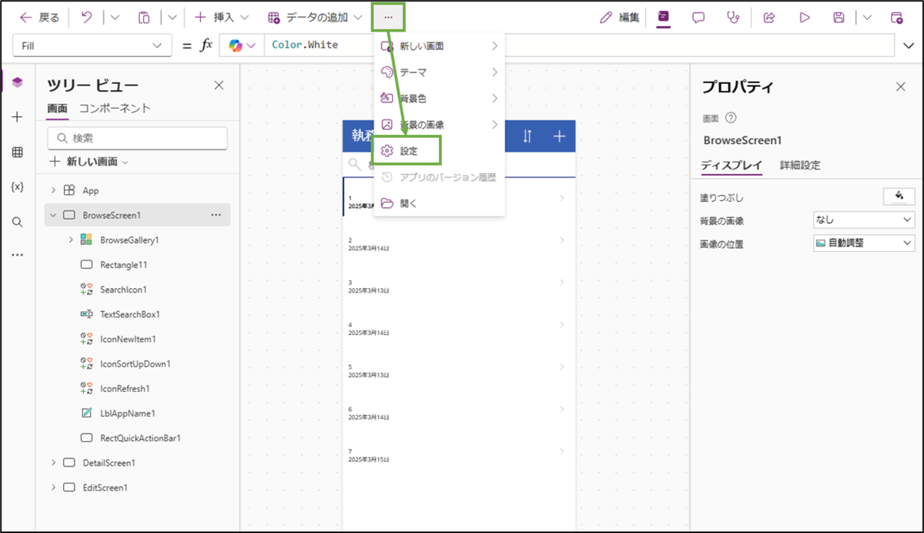Click the undo icon in toolbar
This screenshot has width=924, height=533.
[x=86, y=17]
